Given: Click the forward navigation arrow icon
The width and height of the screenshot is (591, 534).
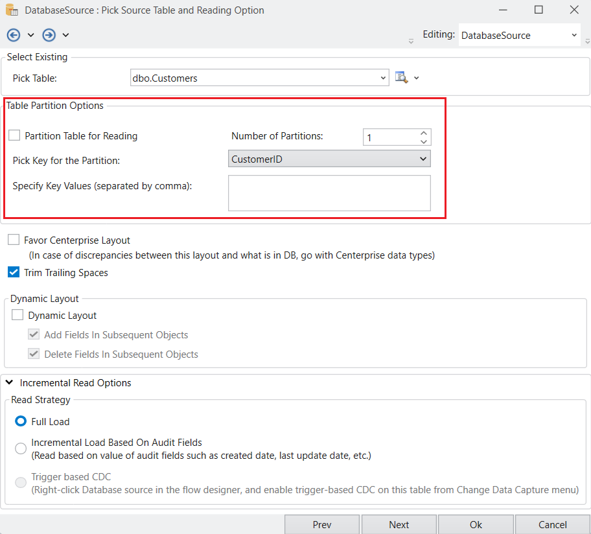Looking at the screenshot, I should [x=49, y=35].
